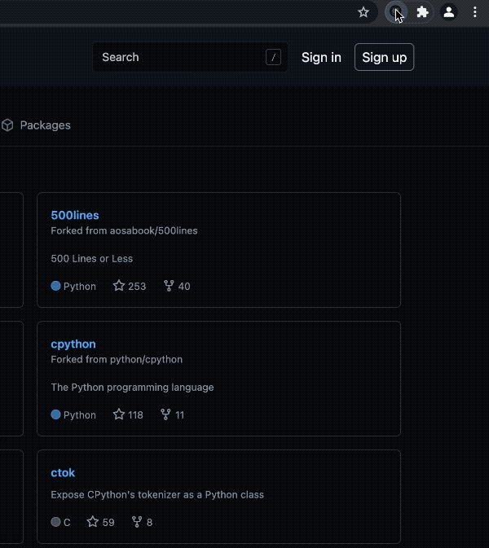The width and height of the screenshot is (489, 548).
Task: Focus the GitHub Search field
Action: click(190, 57)
